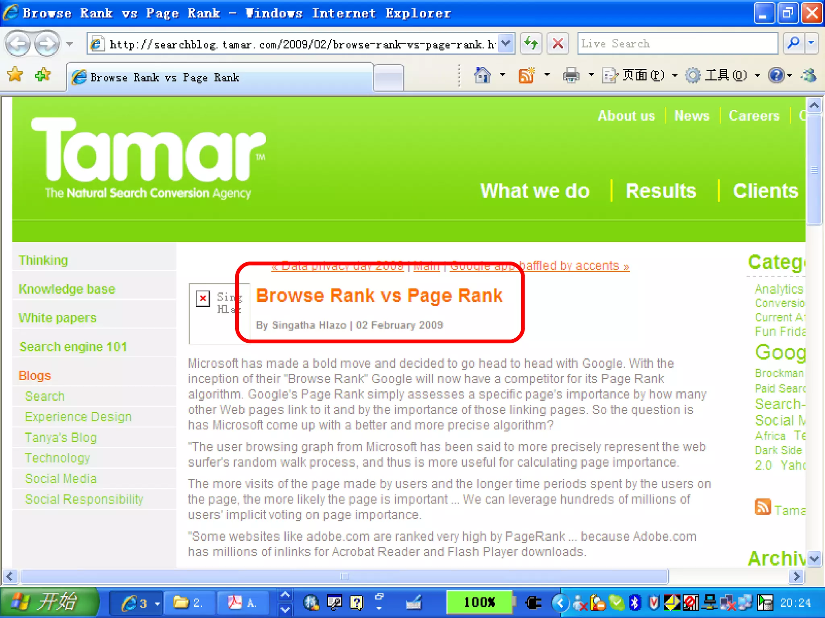Viewport: 825px width, 618px height.
Task: Click the browser Back arrow button
Action: pyautogui.click(x=18, y=43)
